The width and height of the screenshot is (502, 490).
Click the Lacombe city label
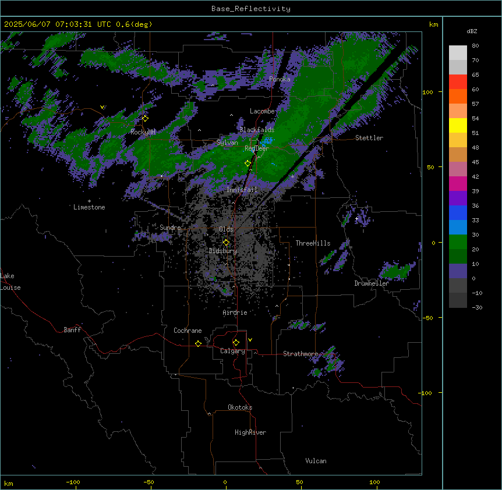262,111
